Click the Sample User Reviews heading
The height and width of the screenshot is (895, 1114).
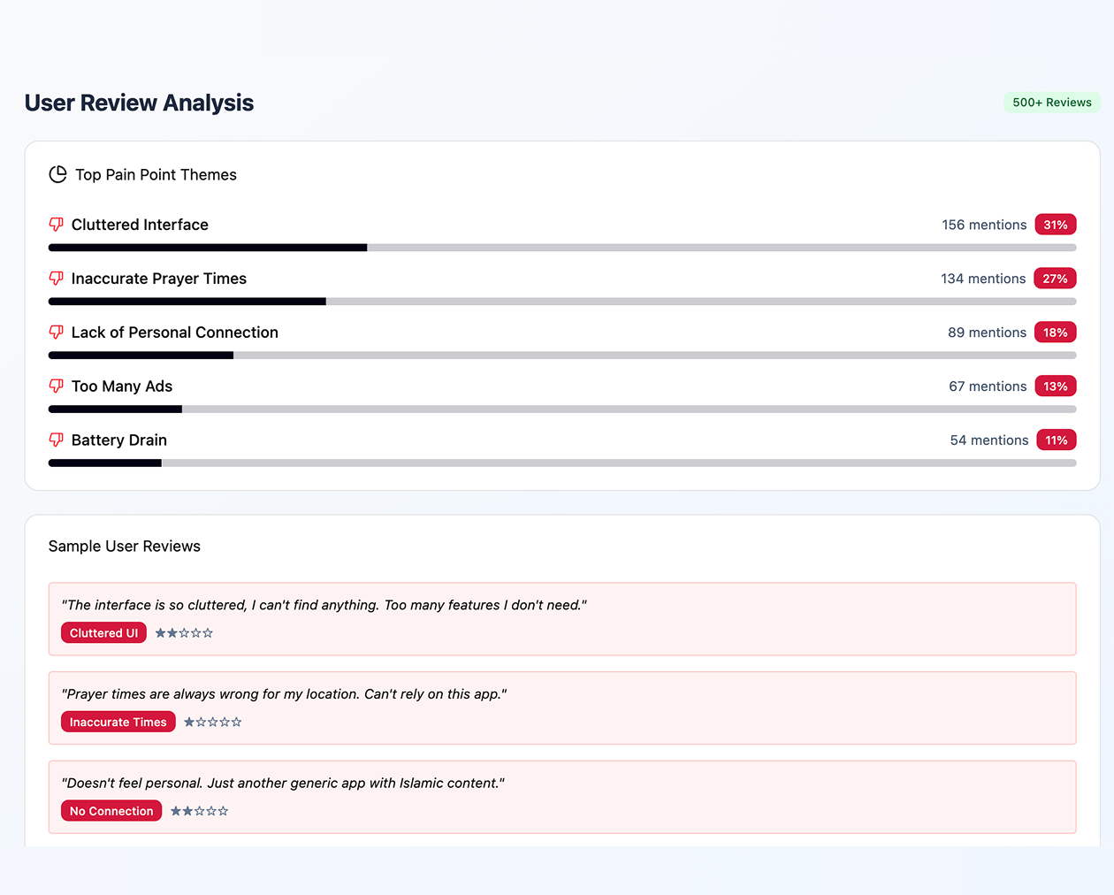(x=125, y=547)
